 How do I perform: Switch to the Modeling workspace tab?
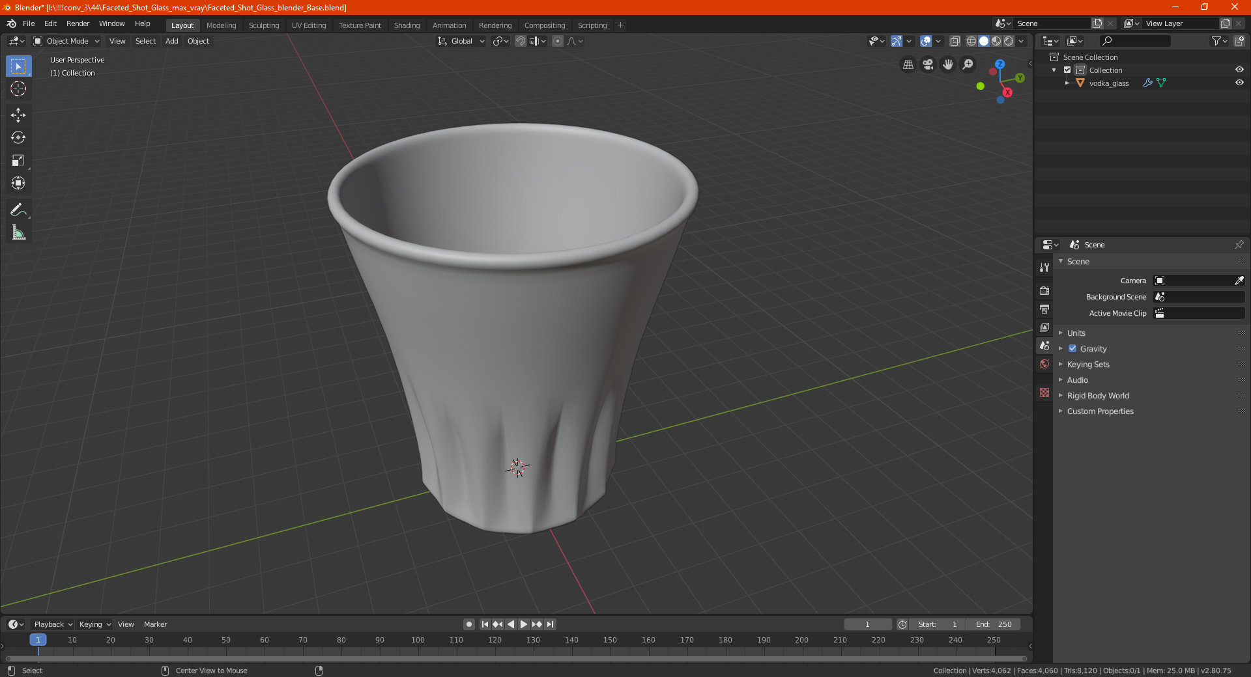tap(221, 25)
